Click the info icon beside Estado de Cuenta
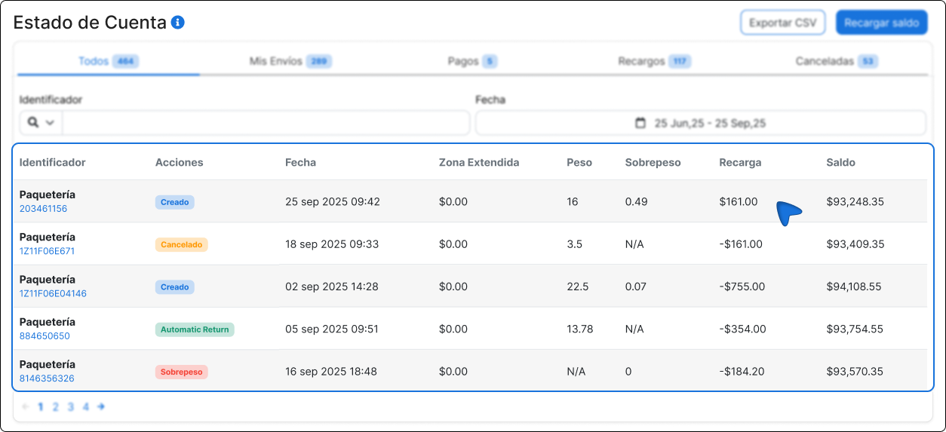This screenshot has width=946, height=432. pyautogui.click(x=178, y=23)
